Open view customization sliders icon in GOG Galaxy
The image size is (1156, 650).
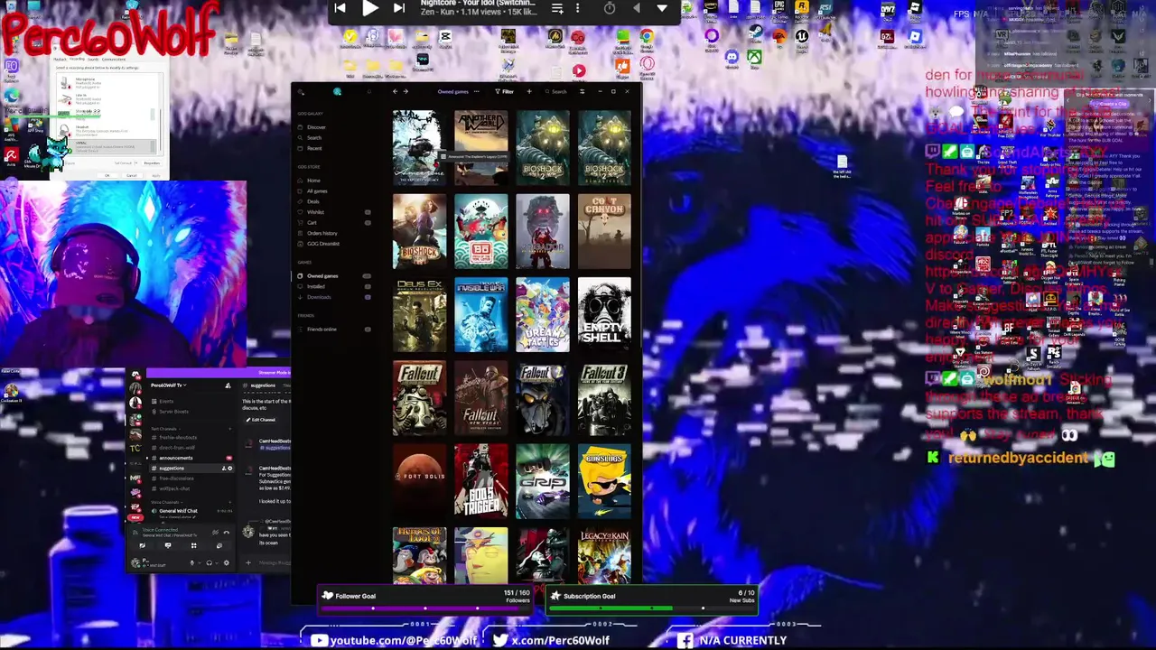[583, 91]
